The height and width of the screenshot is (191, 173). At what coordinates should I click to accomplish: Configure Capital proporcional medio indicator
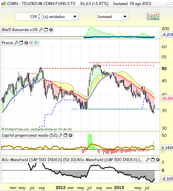tap(60, 135)
